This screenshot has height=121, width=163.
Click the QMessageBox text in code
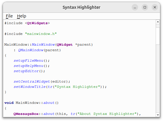[x=26, y=114]
